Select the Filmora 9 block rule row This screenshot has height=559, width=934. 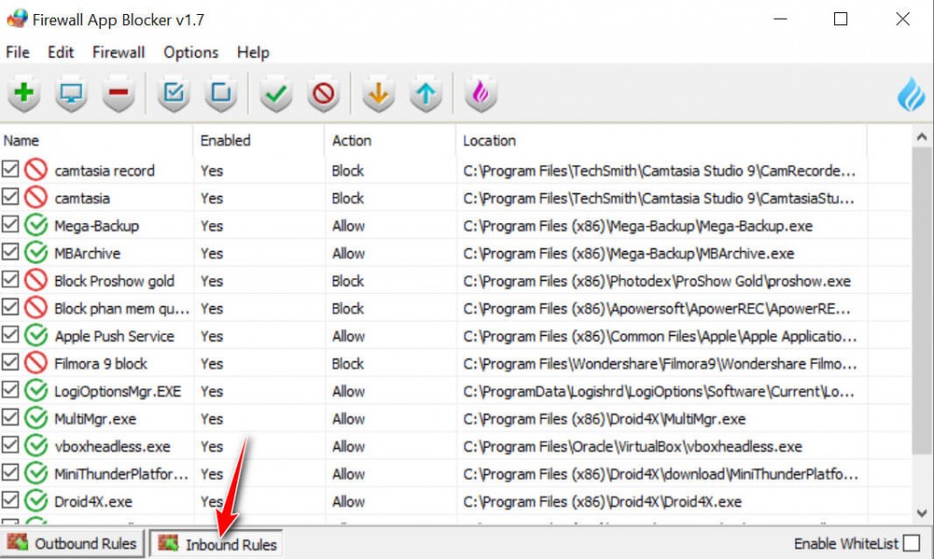point(101,363)
